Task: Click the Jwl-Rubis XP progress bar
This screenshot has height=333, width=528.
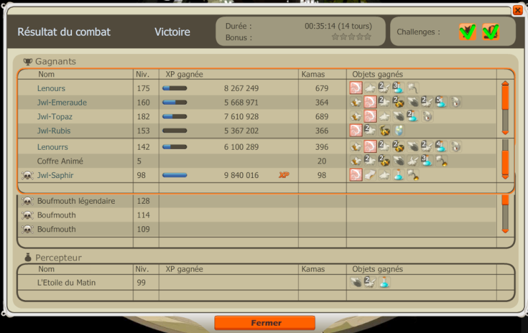Action: pyautogui.click(x=174, y=131)
